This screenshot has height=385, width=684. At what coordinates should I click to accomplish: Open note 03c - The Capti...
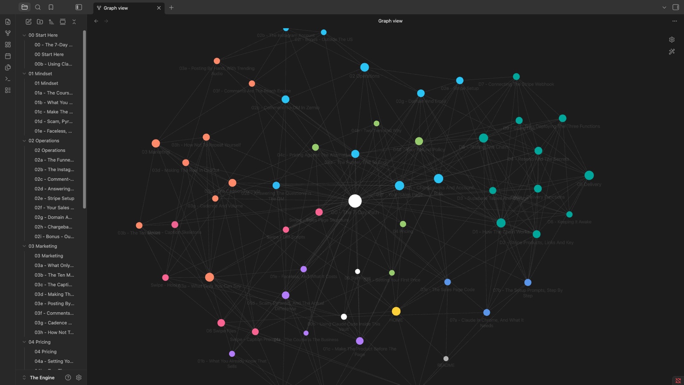(x=53, y=284)
